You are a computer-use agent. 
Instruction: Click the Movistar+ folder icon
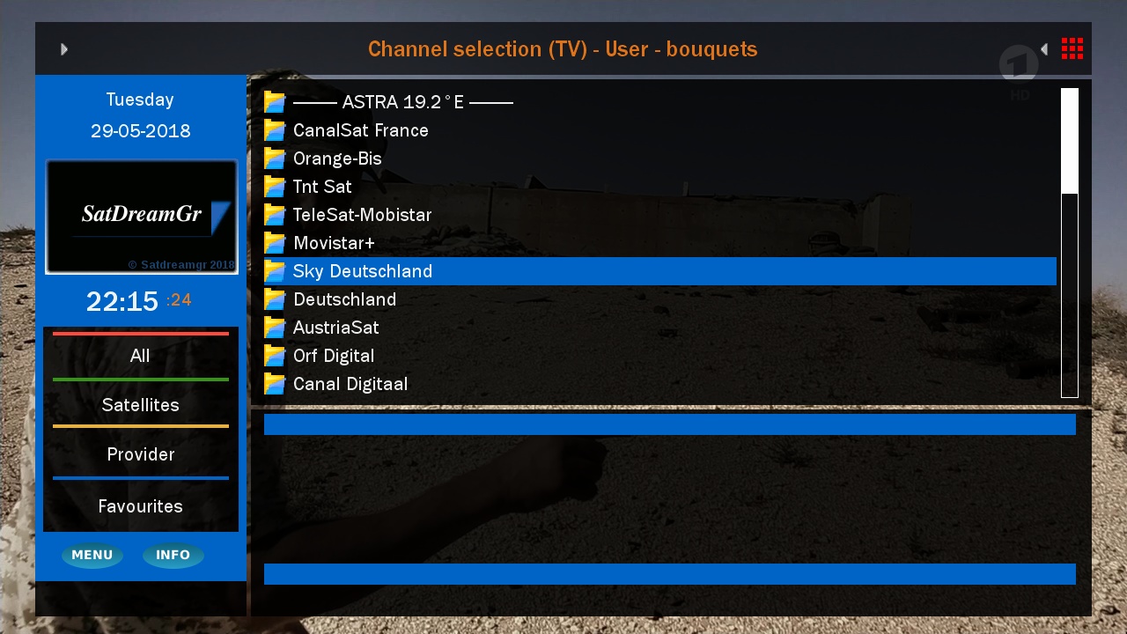pos(275,243)
